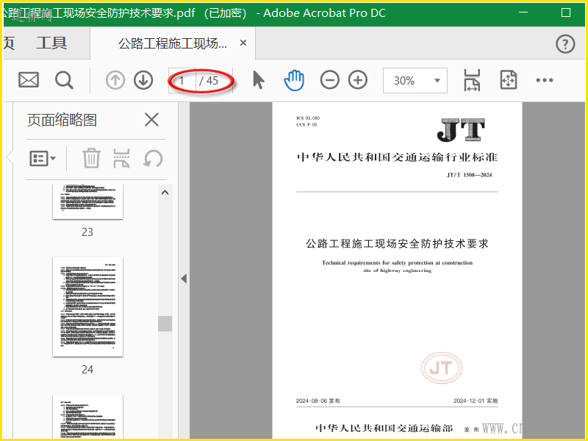Go to next page with the down arrow

[143, 80]
